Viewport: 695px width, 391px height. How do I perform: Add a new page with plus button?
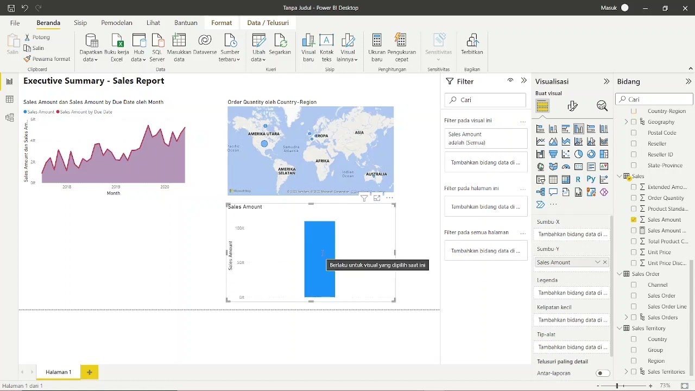coord(90,372)
